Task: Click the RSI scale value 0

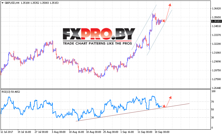Action: [x=212, y=127]
